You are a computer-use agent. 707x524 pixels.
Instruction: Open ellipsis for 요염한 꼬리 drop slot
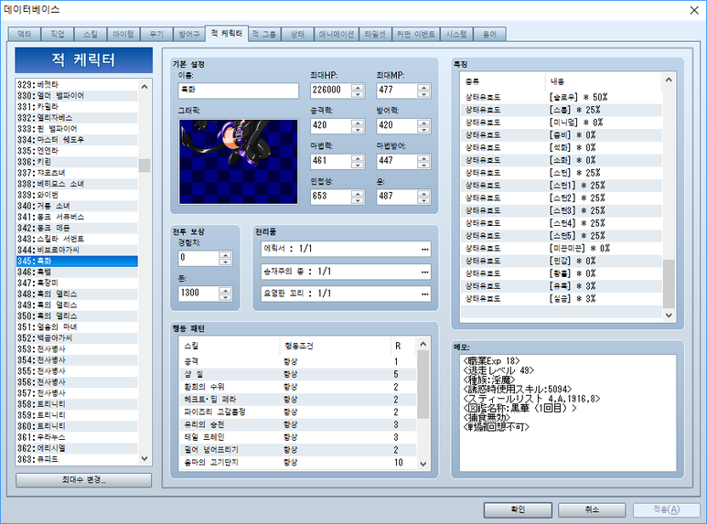(424, 294)
